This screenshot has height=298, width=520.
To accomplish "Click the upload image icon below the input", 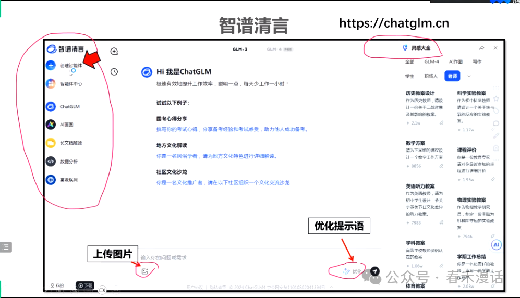I will [x=144, y=271].
